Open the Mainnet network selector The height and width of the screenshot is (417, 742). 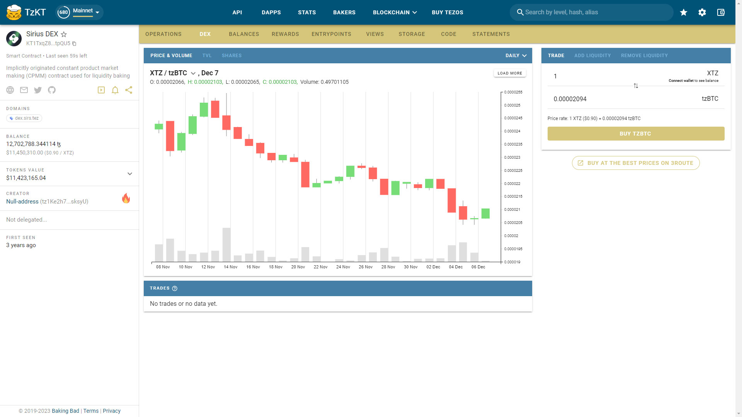coord(79,12)
